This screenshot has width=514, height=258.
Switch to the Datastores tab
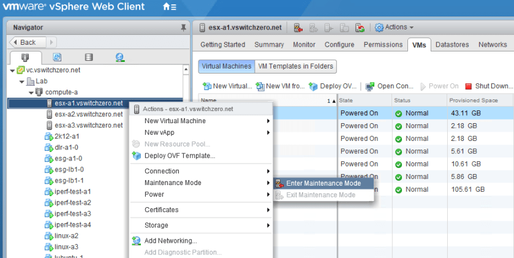pos(452,45)
